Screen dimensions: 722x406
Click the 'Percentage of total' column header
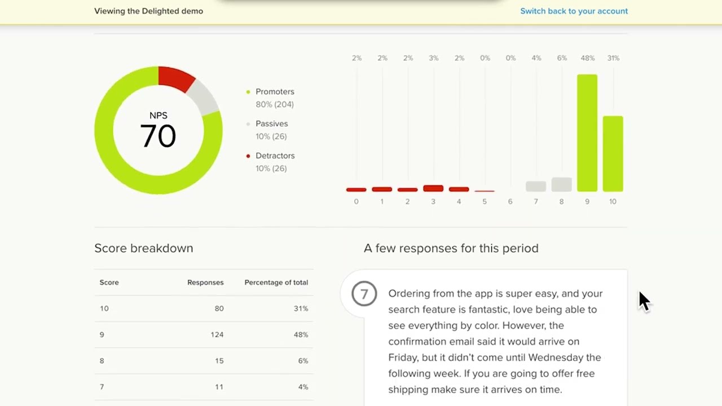click(276, 283)
